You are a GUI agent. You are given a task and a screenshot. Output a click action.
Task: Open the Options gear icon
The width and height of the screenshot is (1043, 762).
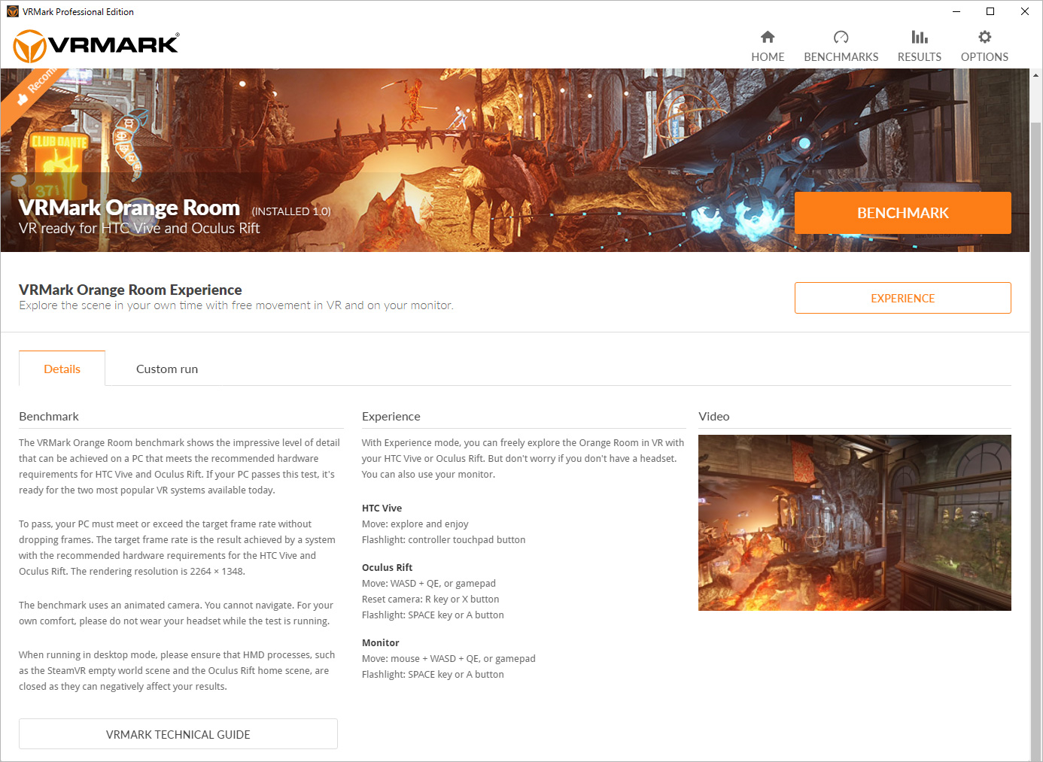[x=984, y=37]
